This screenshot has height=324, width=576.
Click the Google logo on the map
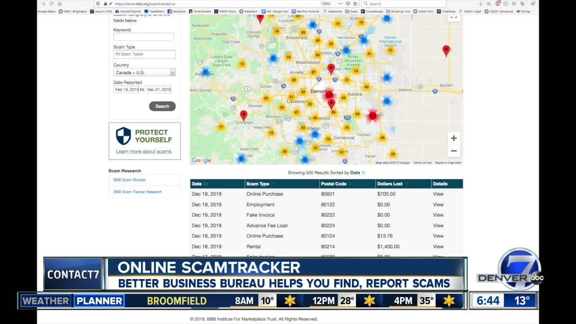[202, 160]
